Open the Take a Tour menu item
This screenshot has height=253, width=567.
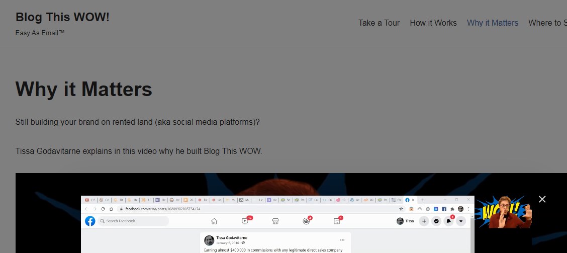click(379, 23)
